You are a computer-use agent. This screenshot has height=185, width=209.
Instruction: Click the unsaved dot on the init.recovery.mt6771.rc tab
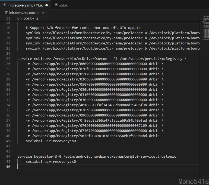point(47,5)
